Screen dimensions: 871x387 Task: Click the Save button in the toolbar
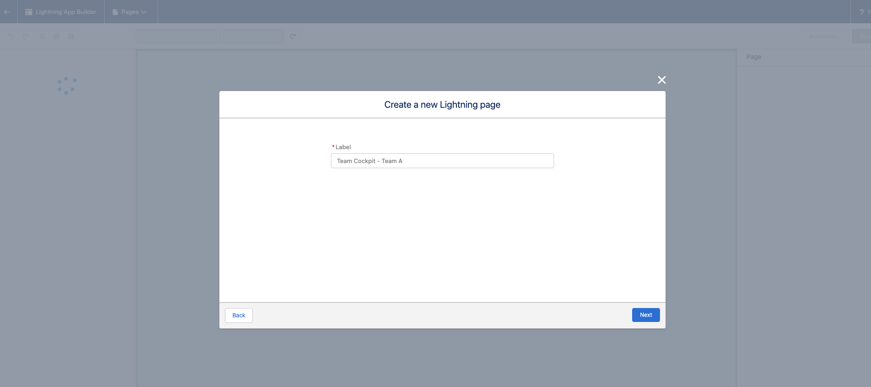(x=862, y=36)
